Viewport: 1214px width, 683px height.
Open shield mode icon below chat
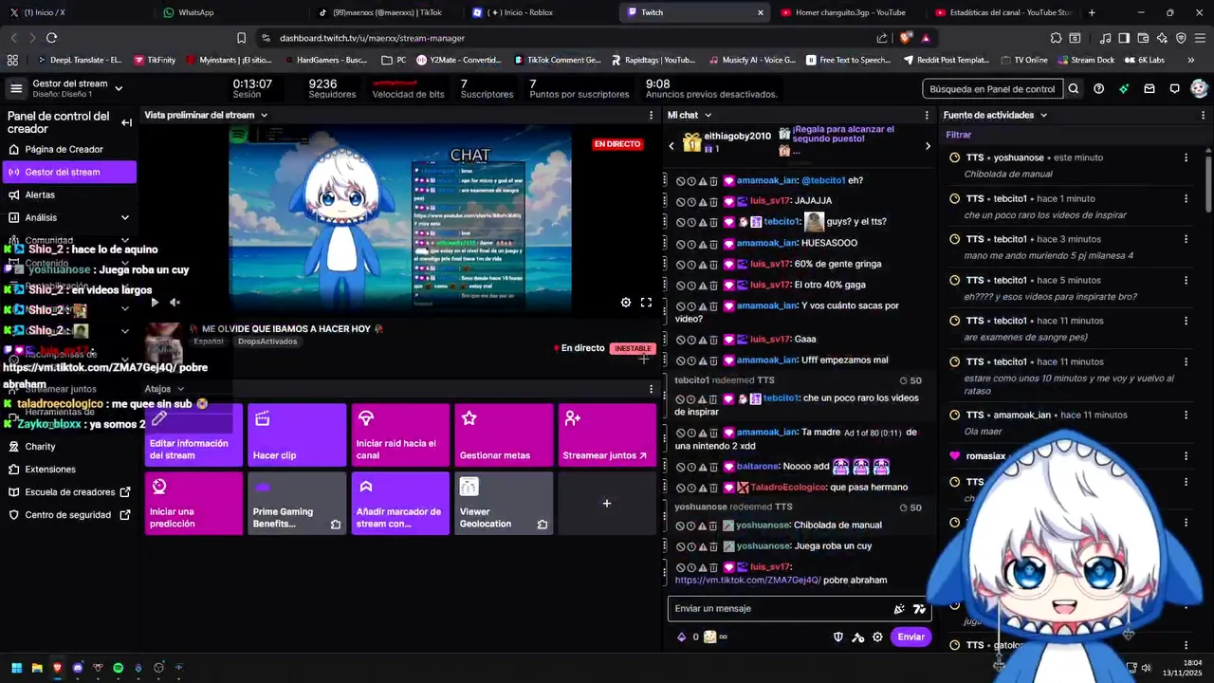click(838, 637)
